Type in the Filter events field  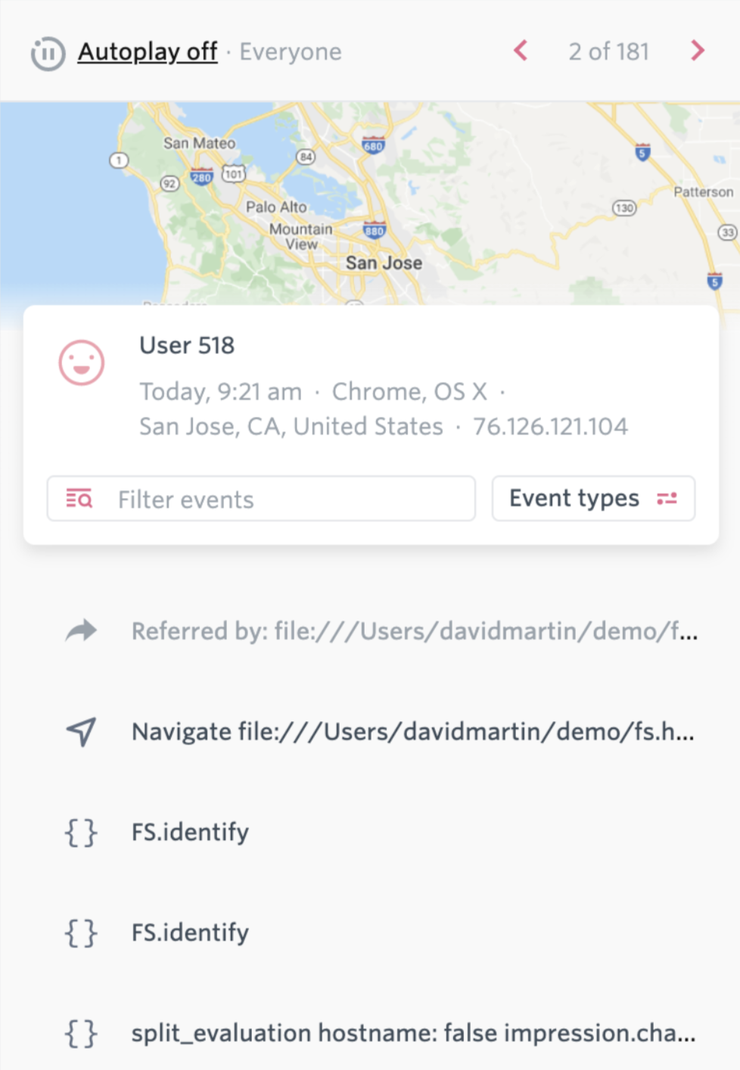[288, 499]
